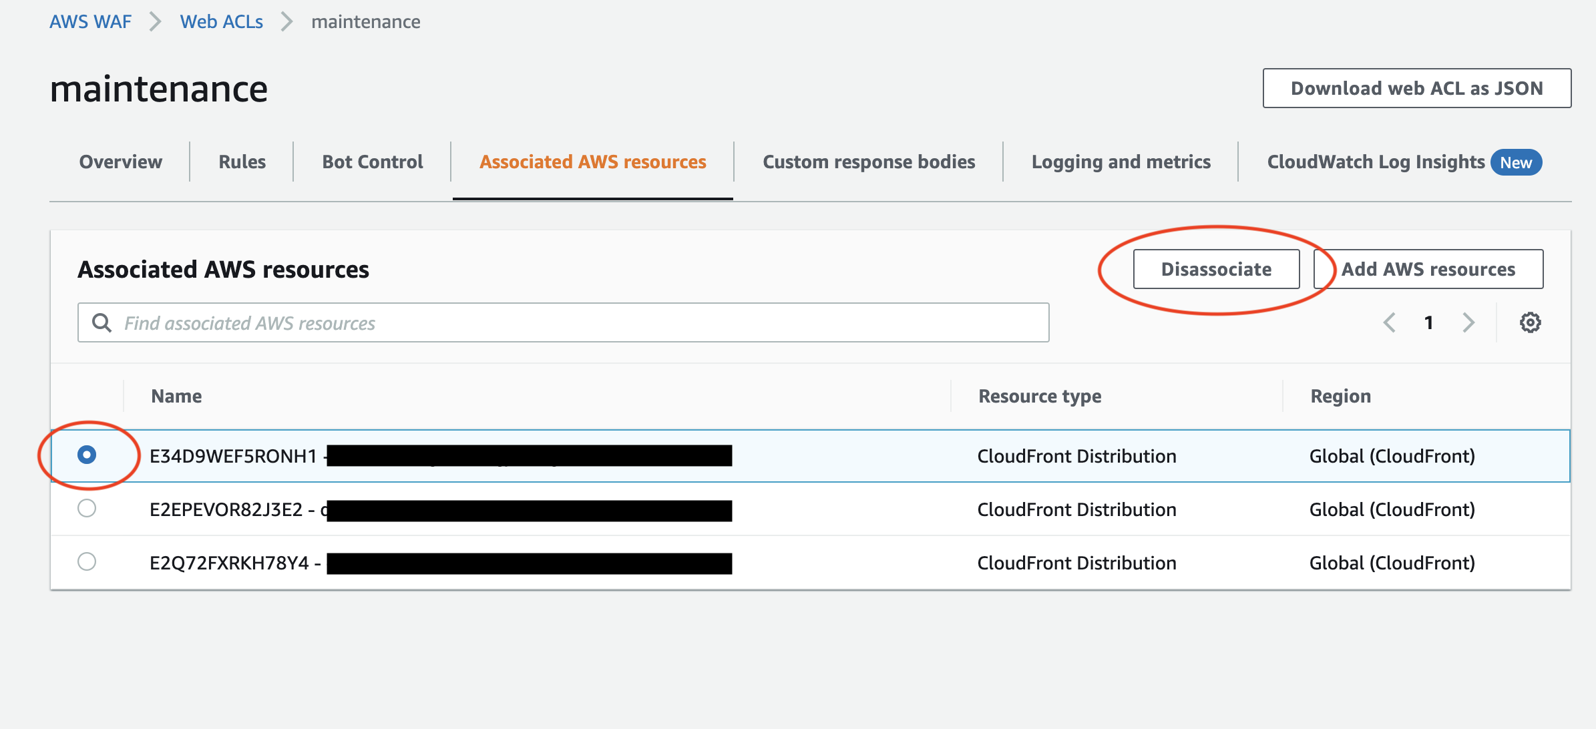Image resolution: width=1596 pixels, height=729 pixels.
Task: Follow the AWS WAF breadcrumb link
Action: click(x=90, y=22)
